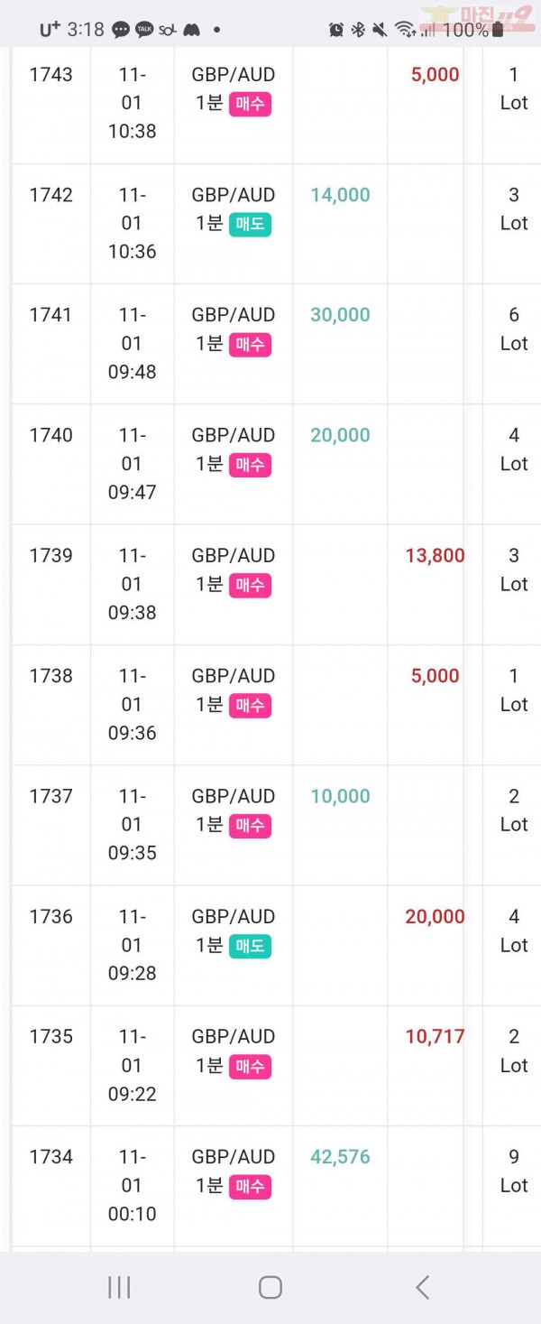Tap the game controller notification icon
Screen dimensions: 541x1324
[191, 30]
